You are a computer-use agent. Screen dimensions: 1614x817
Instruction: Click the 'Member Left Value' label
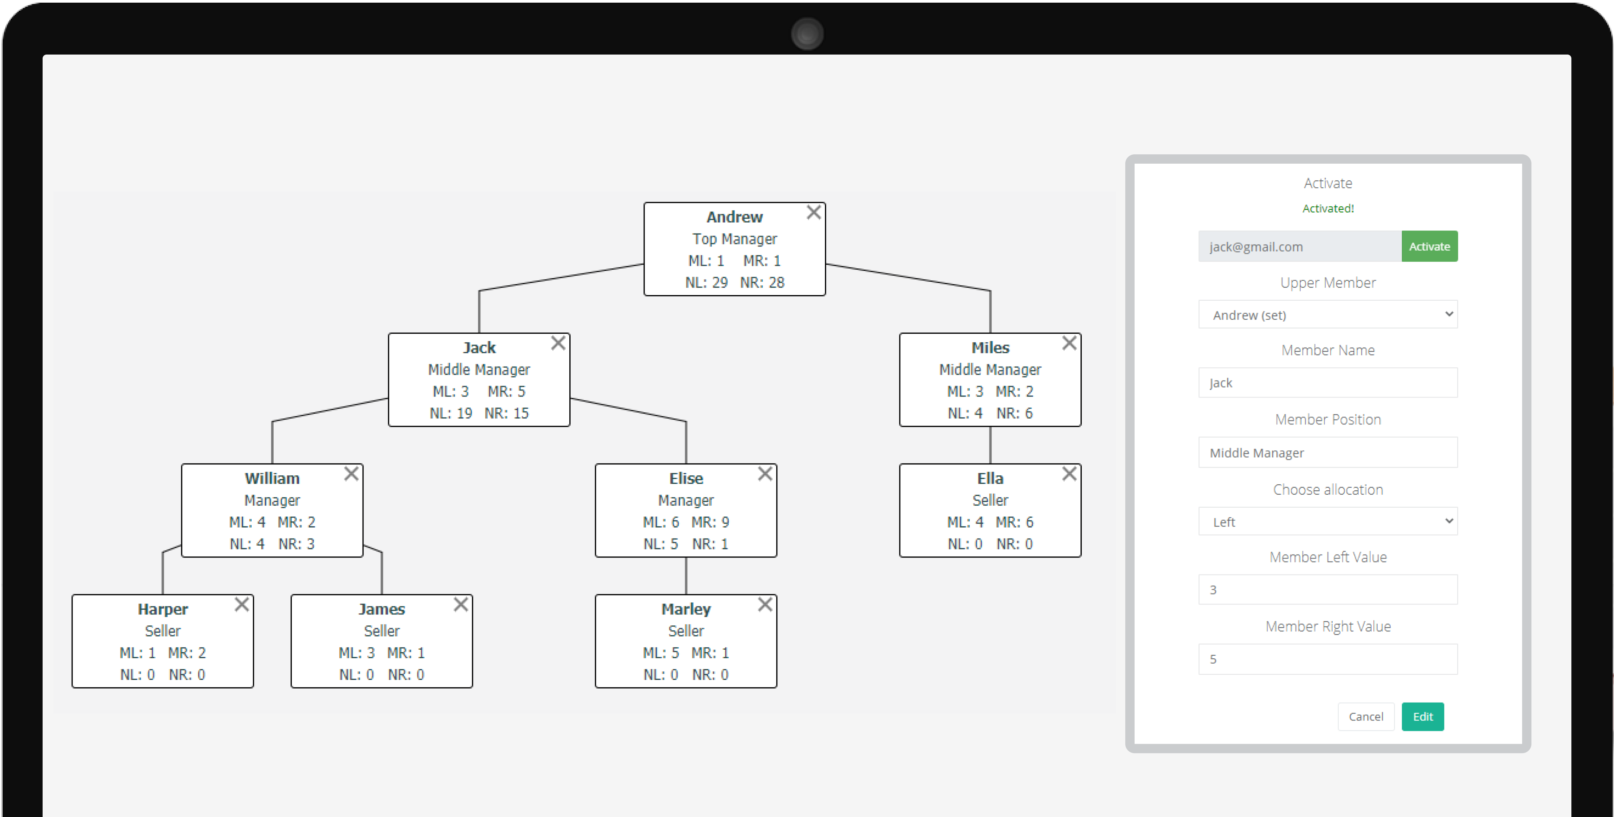1328,557
